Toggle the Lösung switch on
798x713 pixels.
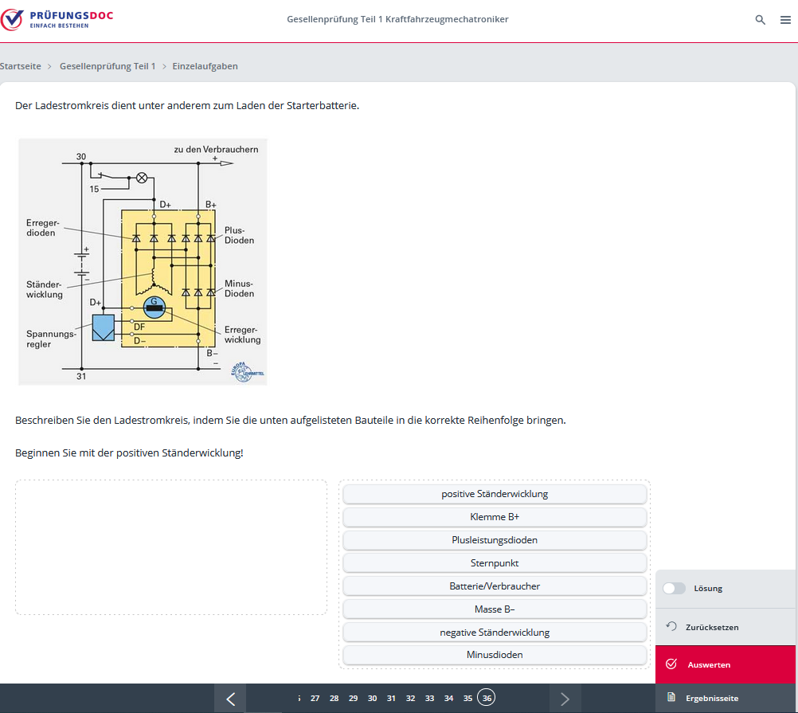pos(674,589)
